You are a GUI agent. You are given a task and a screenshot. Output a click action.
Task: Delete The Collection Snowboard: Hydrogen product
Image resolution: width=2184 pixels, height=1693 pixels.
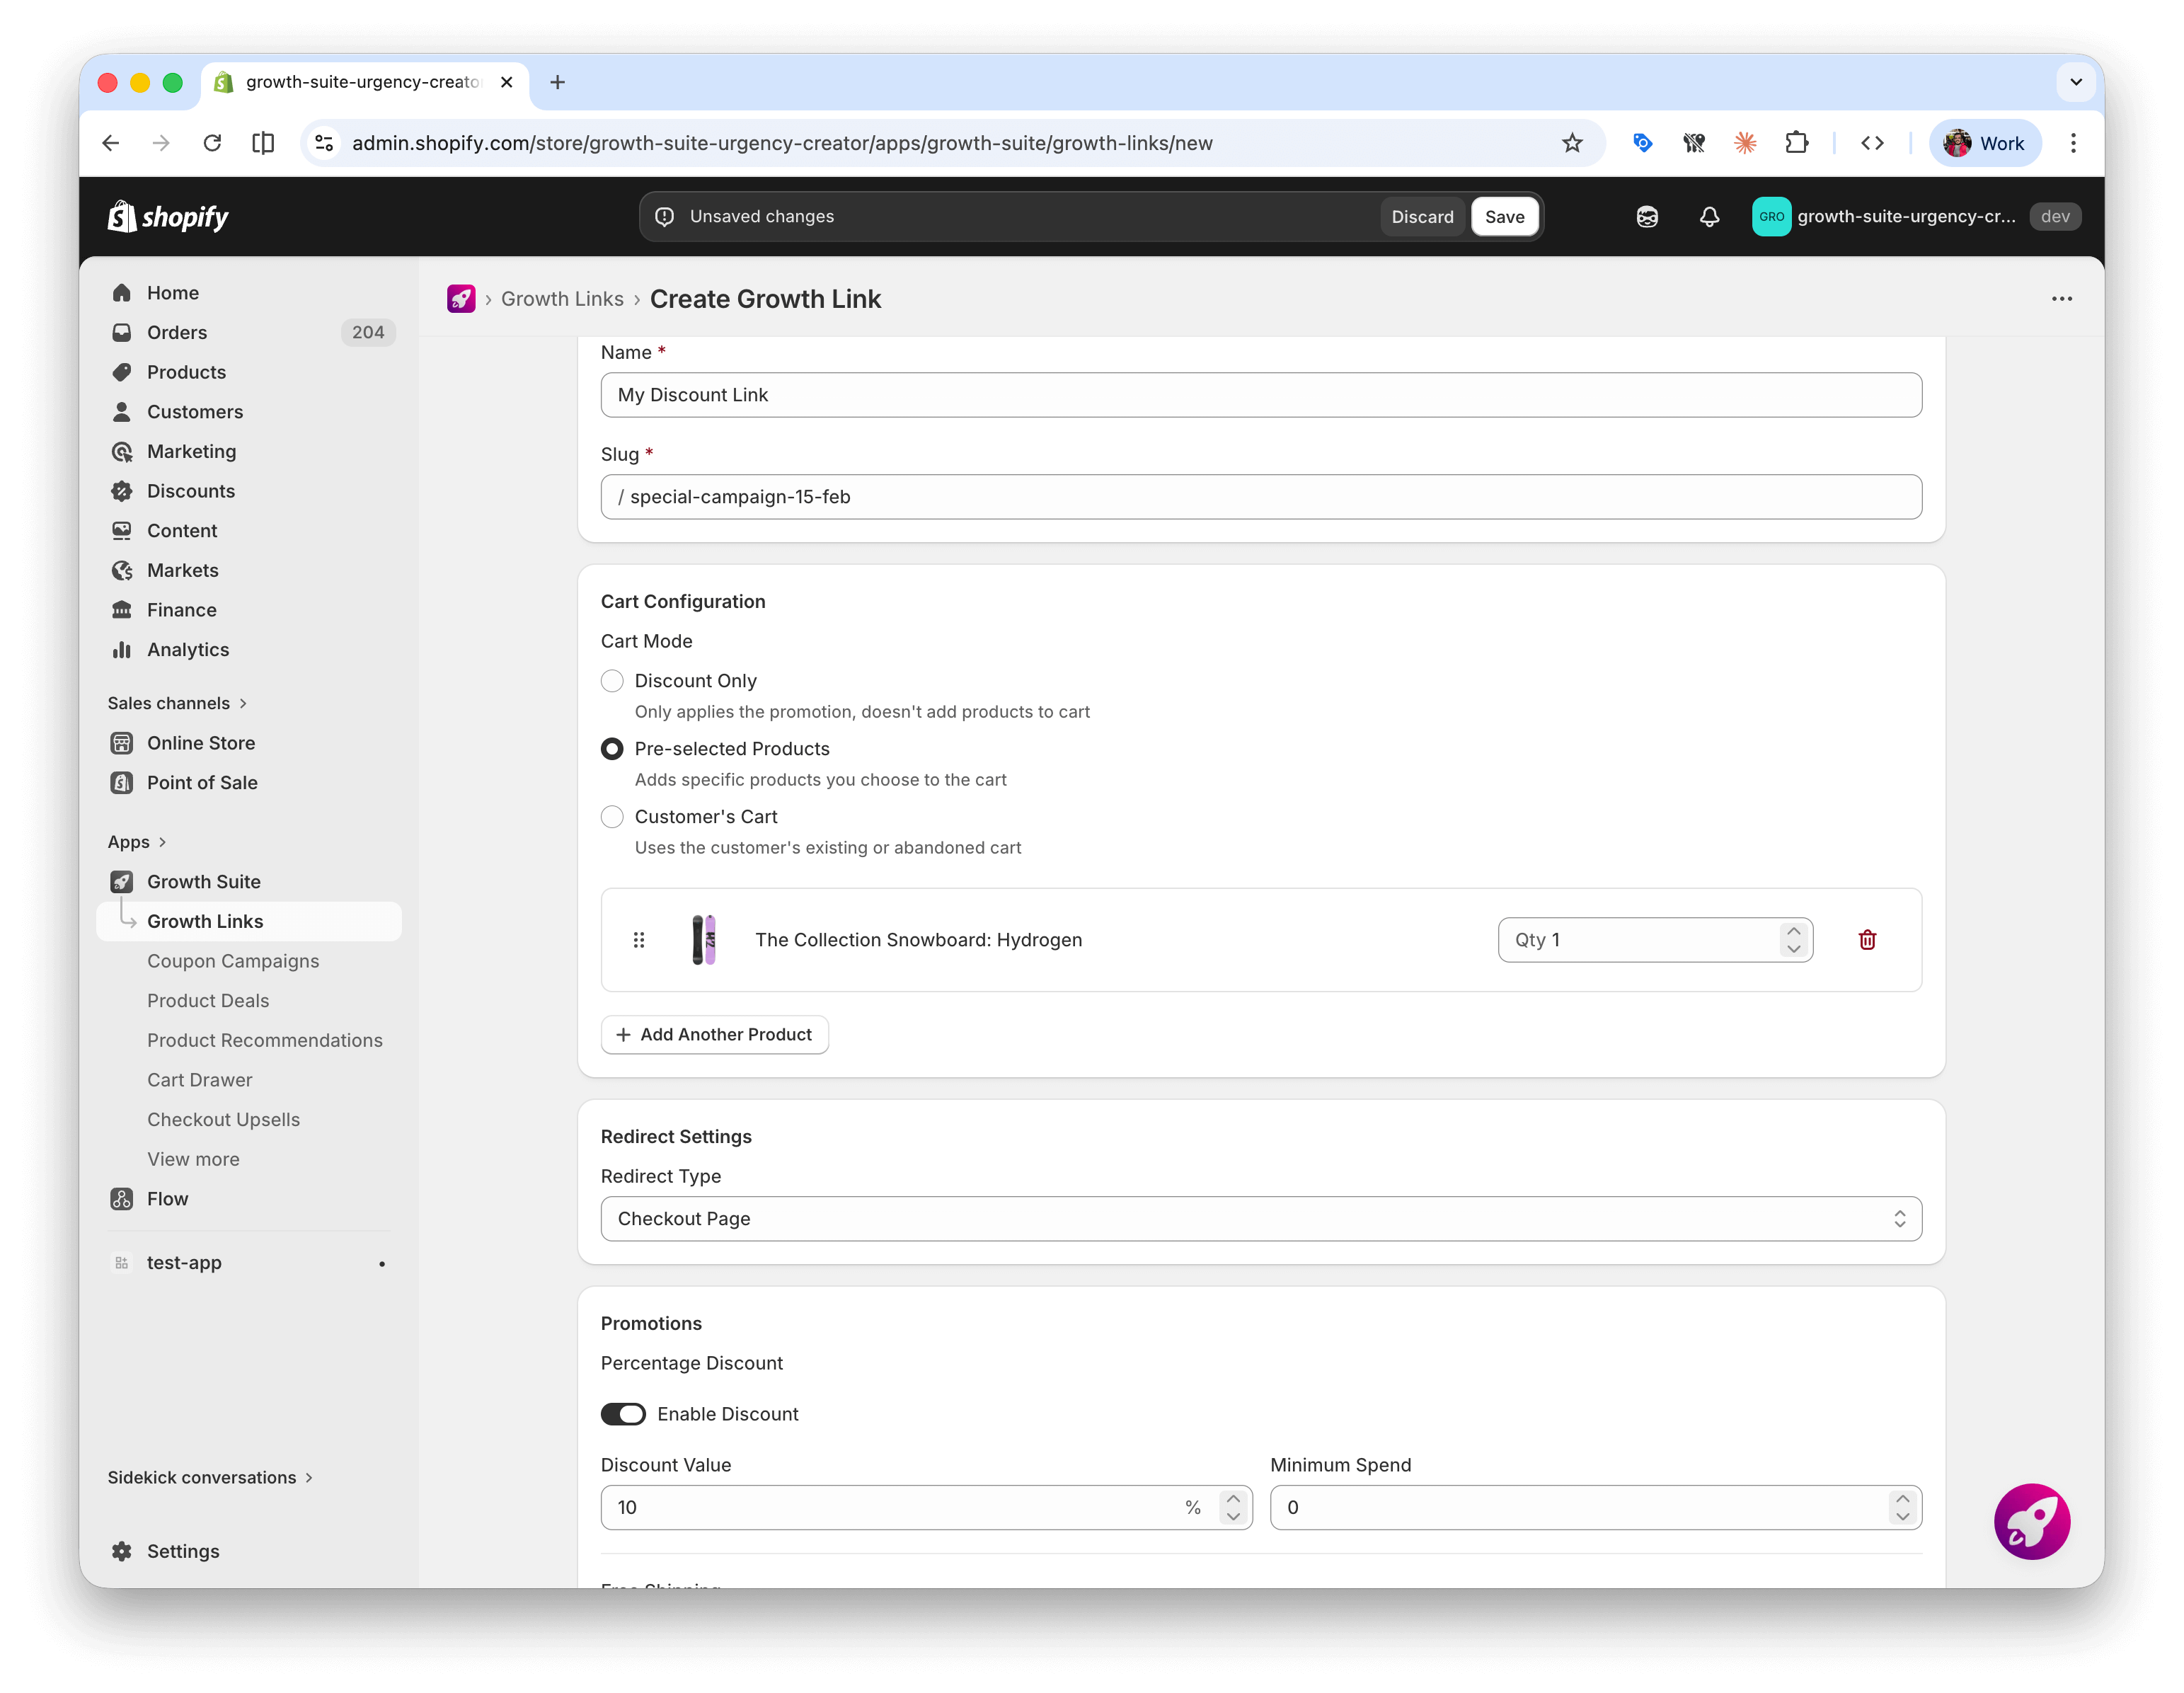click(x=1868, y=940)
